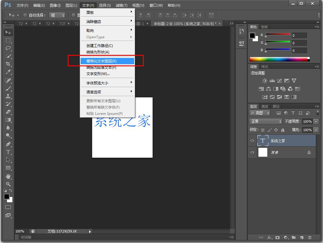This screenshot has height=243, width=323.
Task: Switch to the 通道 tab
Action: (x=265, y=106)
